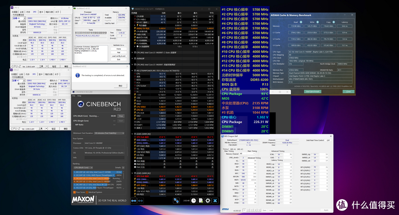Select profile 1 in MSI Dragon Ball

[244, 211]
